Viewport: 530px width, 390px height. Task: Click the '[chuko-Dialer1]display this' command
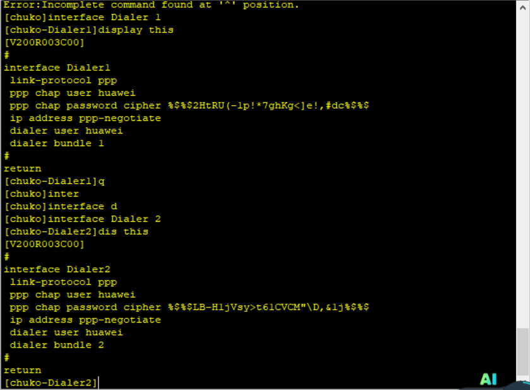pyautogui.click(x=88, y=30)
